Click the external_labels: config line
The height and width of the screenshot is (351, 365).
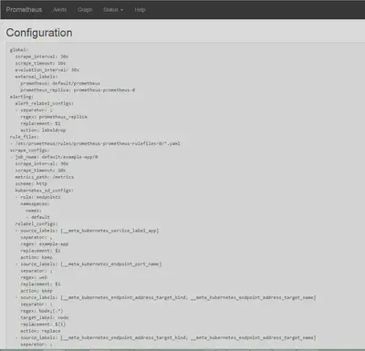36,77
